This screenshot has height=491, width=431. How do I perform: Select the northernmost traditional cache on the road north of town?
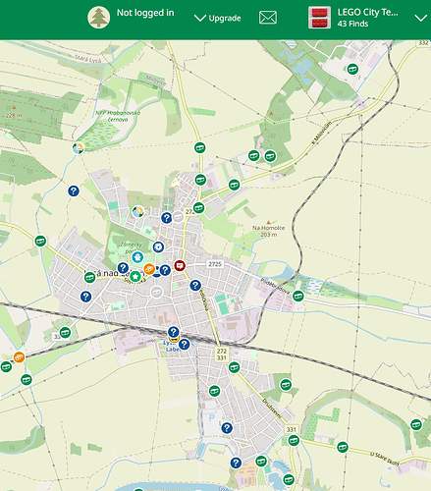200,147
